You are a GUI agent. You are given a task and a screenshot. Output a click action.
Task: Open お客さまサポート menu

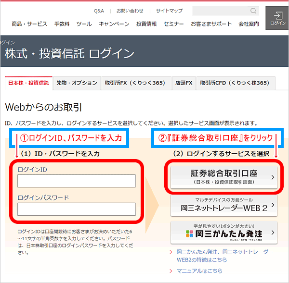pos(211,24)
